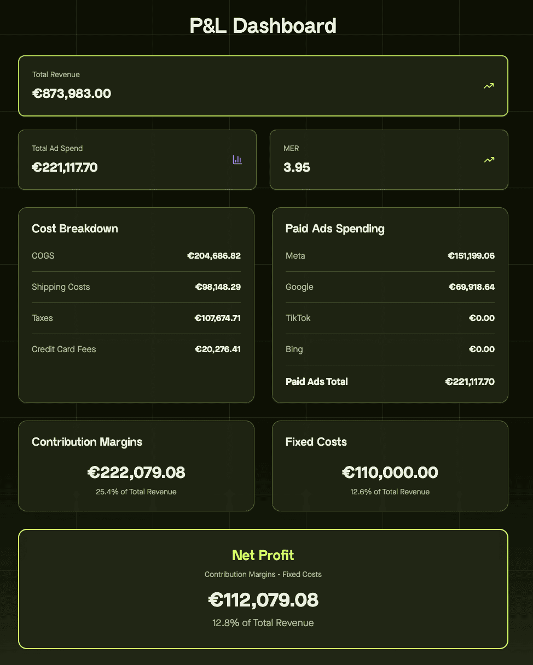
Task: Select the Meta ad spend row label
Action: (x=296, y=255)
